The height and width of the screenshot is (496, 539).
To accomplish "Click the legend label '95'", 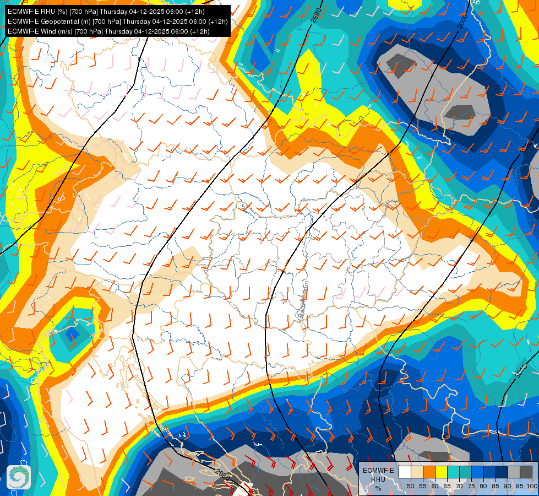I will pyautogui.click(x=520, y=487).
